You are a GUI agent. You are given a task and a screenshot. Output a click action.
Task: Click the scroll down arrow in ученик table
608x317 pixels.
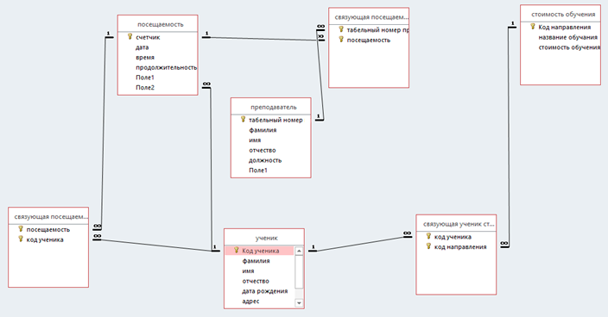tap(299, 303)
